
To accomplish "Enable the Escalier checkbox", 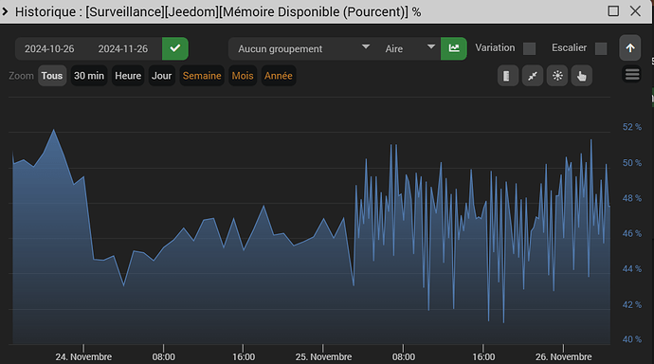I will pos(601,48).
